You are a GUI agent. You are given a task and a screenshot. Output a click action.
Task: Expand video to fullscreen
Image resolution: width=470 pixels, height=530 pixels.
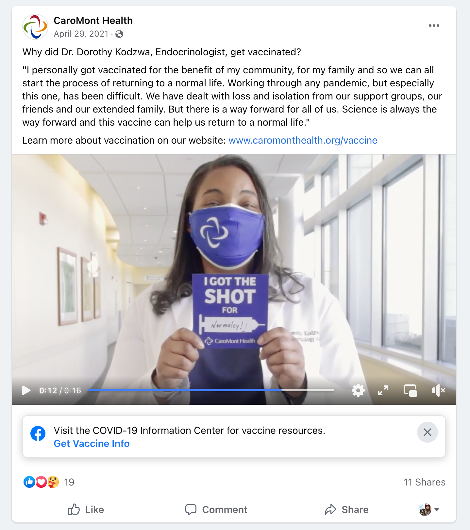(x=383, y=390)
